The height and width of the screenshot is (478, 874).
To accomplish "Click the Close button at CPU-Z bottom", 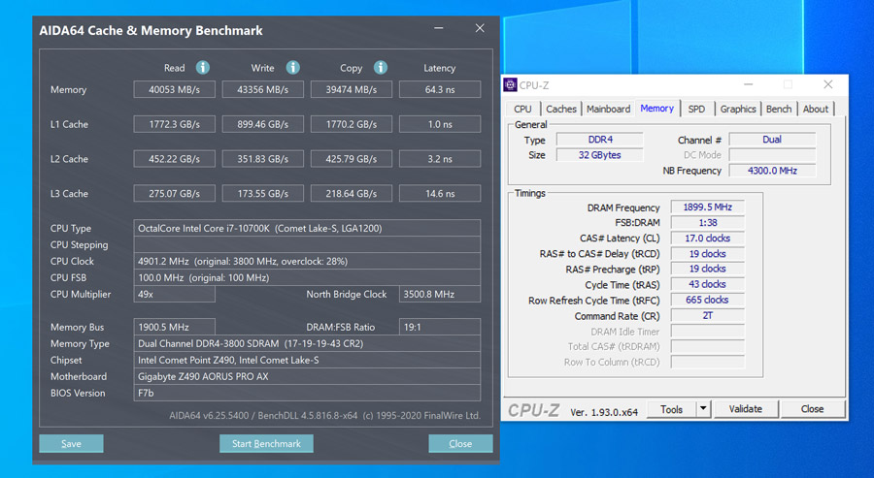I will [813, 409].
